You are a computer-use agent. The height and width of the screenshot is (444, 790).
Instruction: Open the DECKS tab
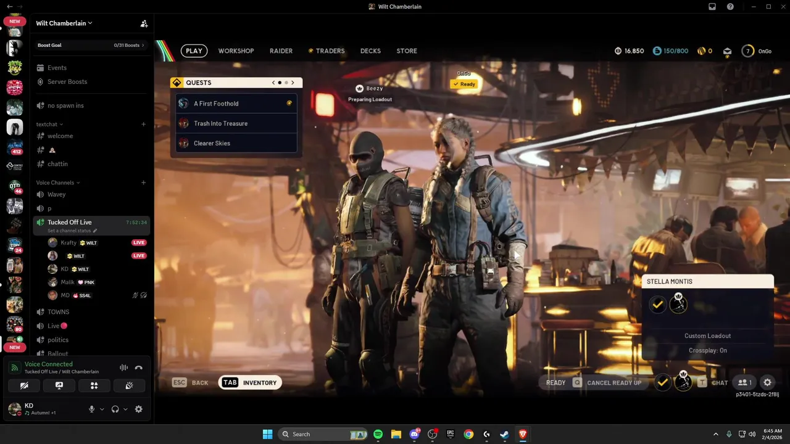370,51
